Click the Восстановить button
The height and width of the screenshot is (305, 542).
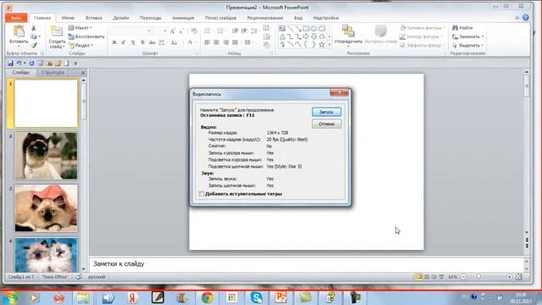[x=86, y=36]
